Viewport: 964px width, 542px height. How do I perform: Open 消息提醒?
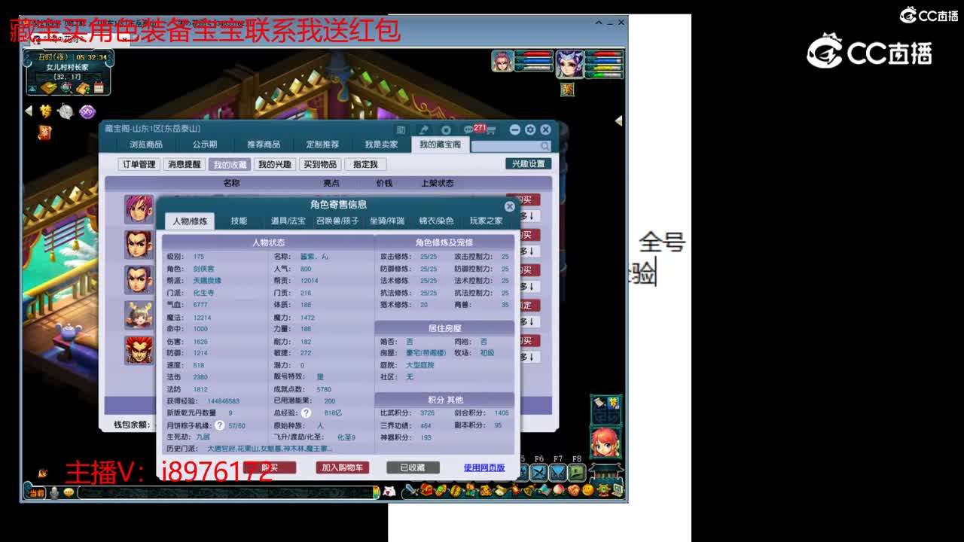(x=185, y=164)
